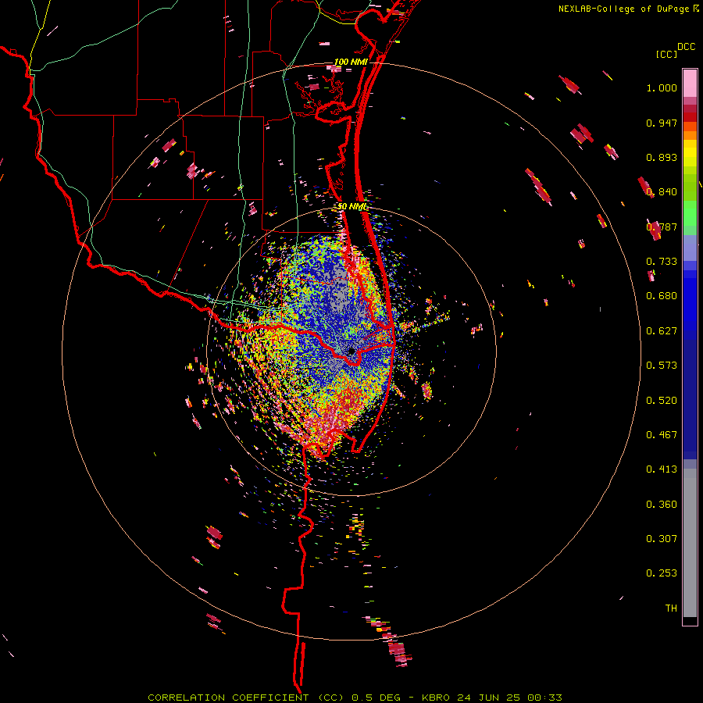Click the 0.733 color scale value
This screenshot has height=703, width=703.
click(662, 262)
